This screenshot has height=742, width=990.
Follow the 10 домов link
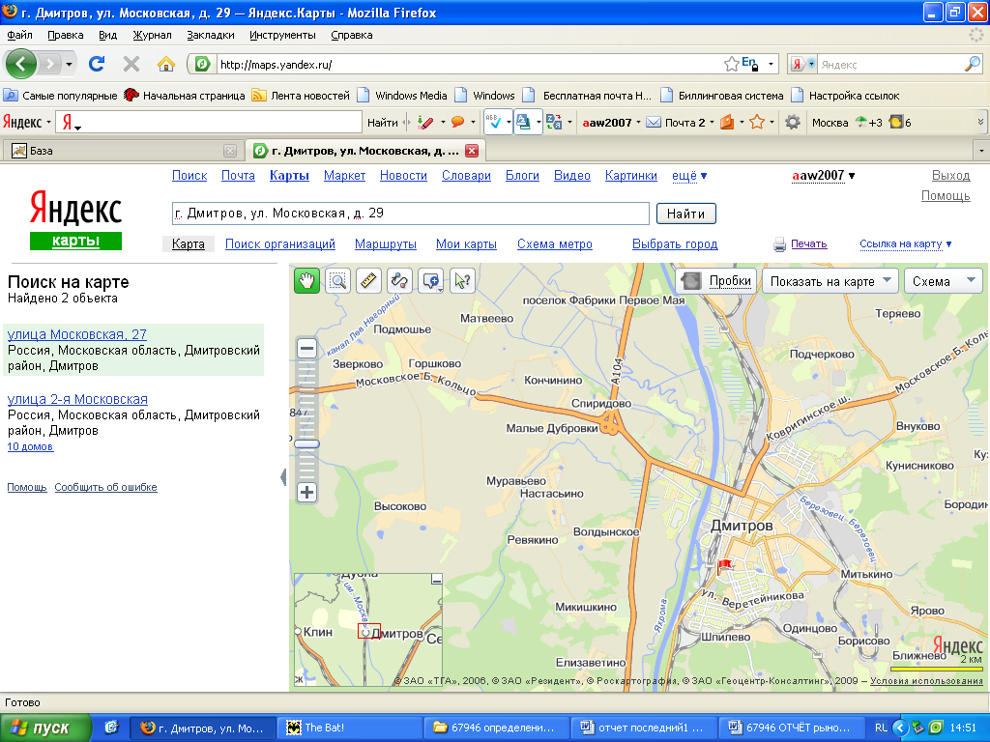click(30, 446)
